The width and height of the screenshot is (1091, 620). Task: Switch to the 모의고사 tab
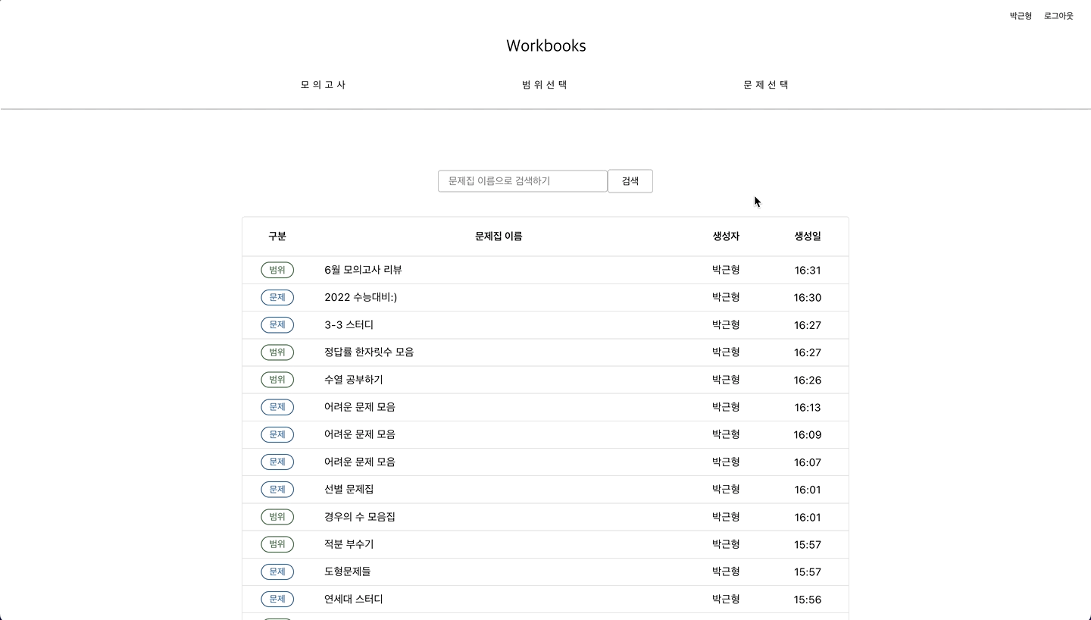(x=323, y=84)
